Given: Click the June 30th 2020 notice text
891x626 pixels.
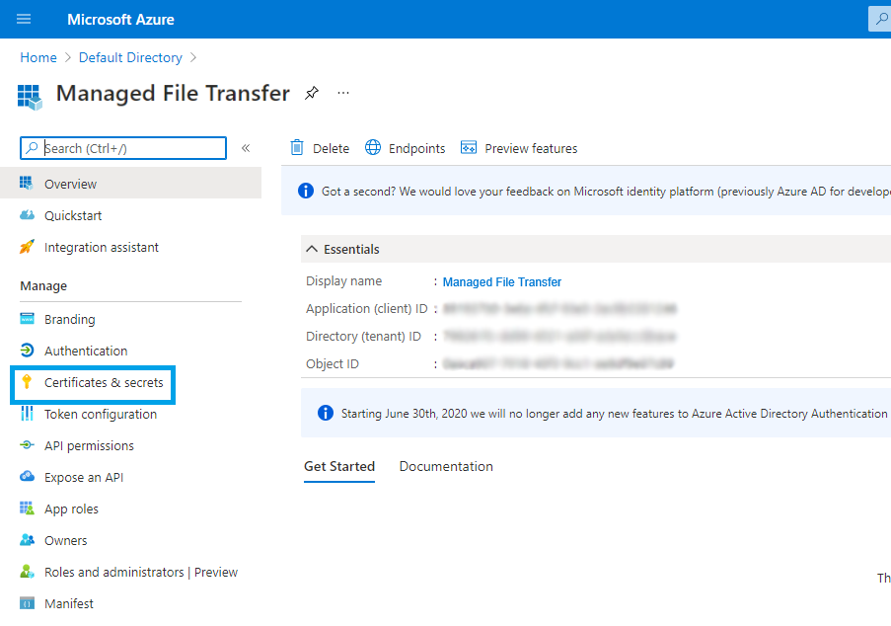Looking at the screenshot, I should [x=616, y=414].
